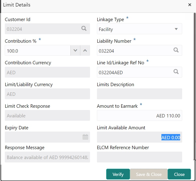Viewport: 196px width, 181px height.
Task: Click the Amount to Earmark label
Action: 117,106
